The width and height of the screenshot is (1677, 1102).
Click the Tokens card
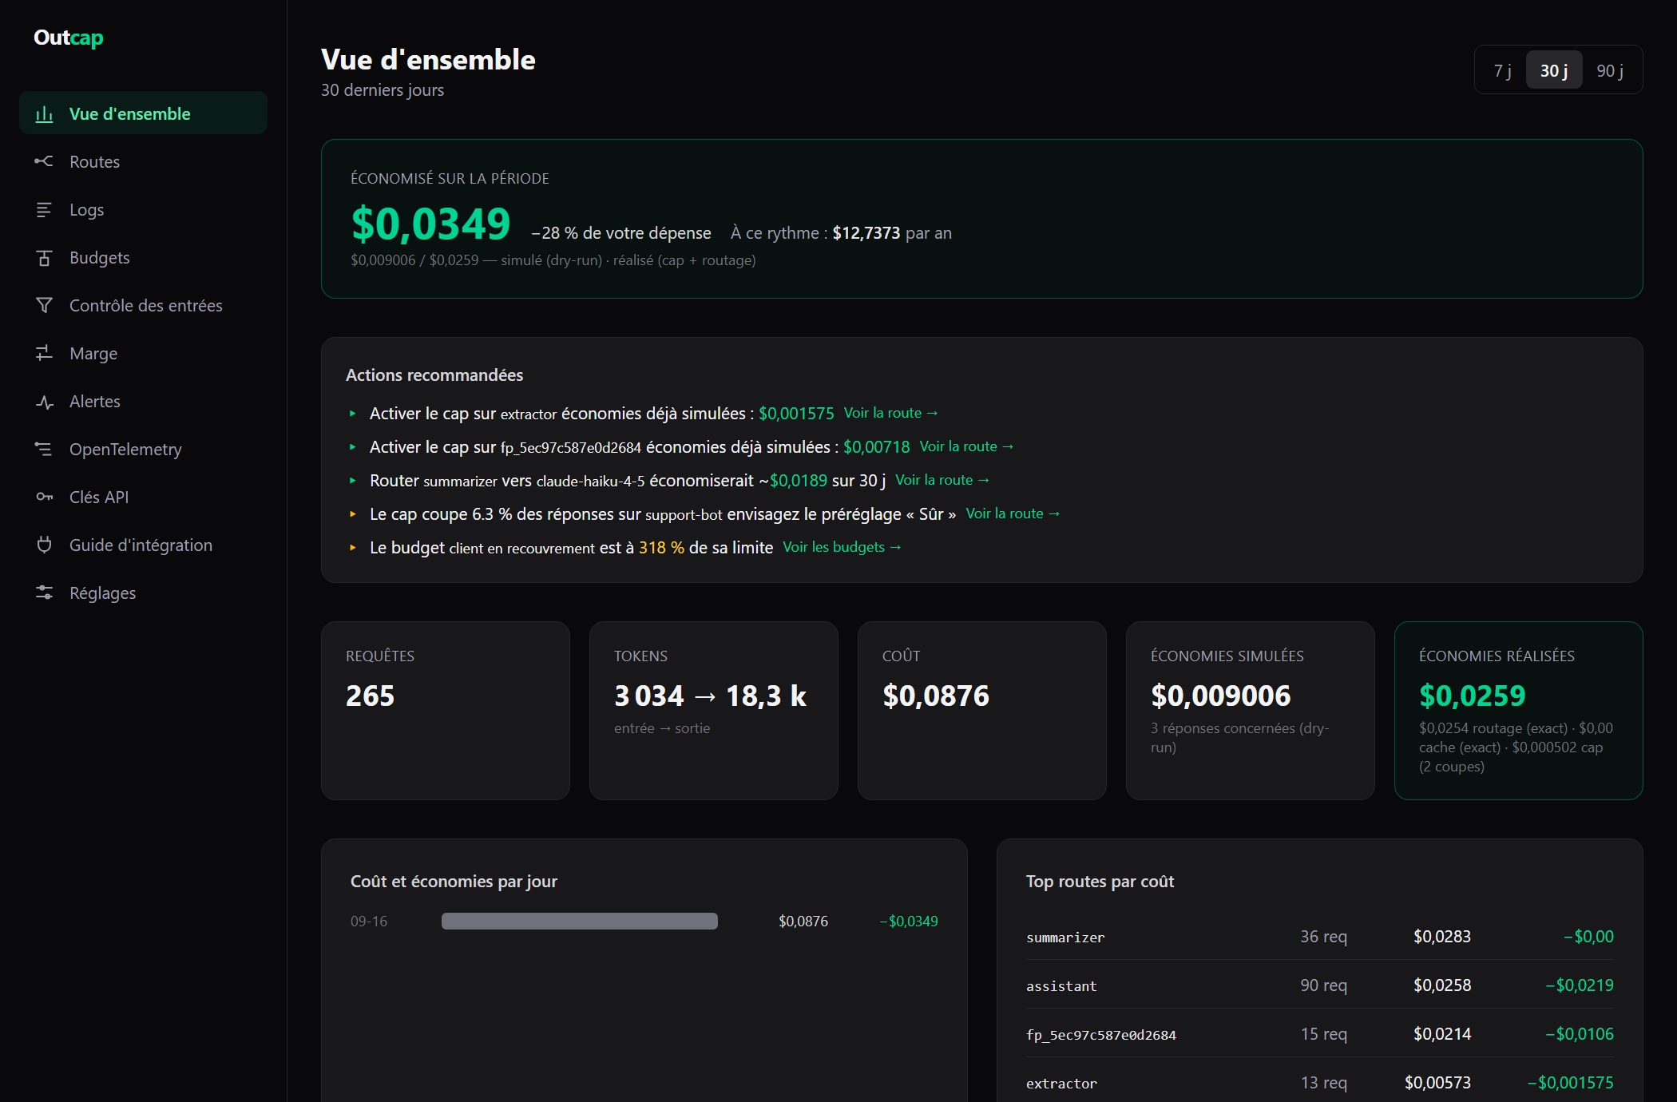(x=713, y=711)
